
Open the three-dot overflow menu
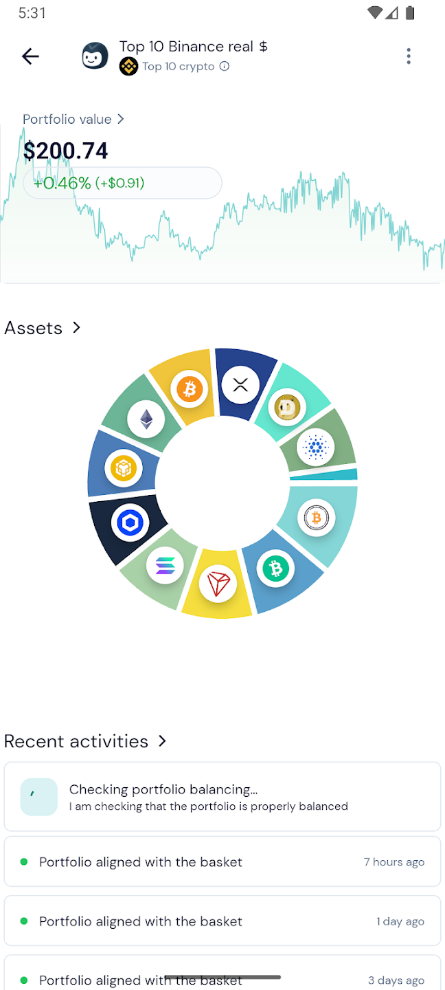click(x=409, y=56)
